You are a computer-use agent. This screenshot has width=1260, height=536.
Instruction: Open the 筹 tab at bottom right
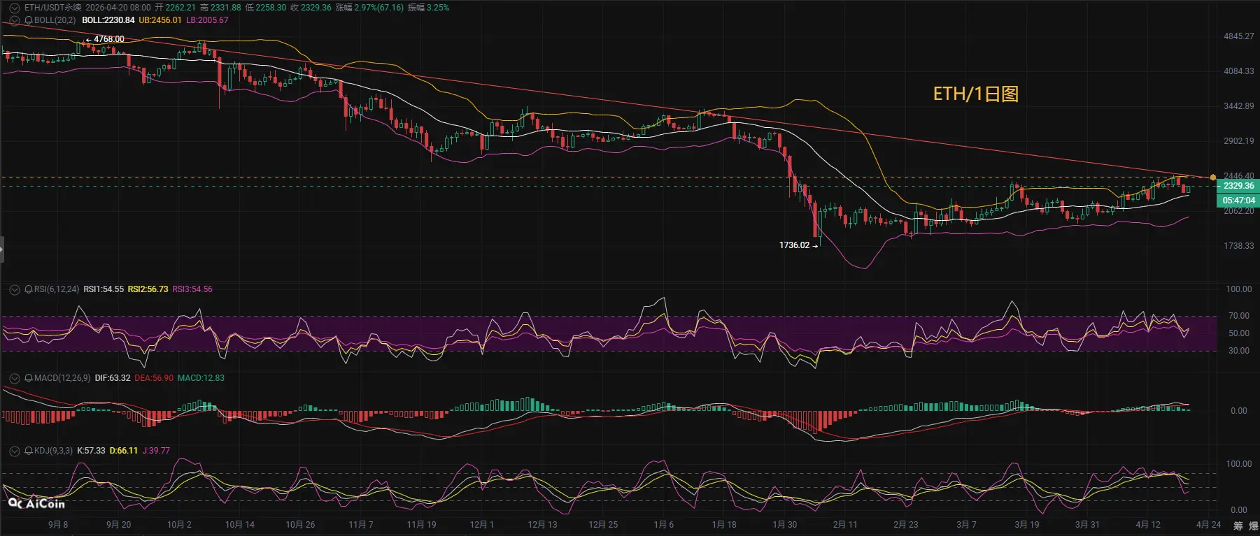(1238, 525)
